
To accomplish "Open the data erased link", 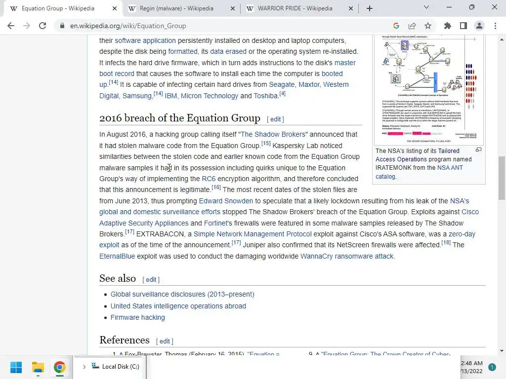I will tap(228, 51).
